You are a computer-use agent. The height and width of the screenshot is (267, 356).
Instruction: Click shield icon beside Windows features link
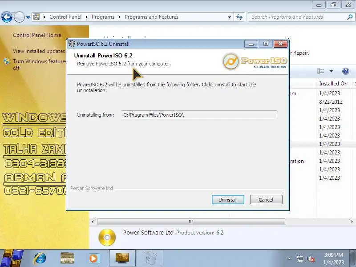[x=6, y=61]
